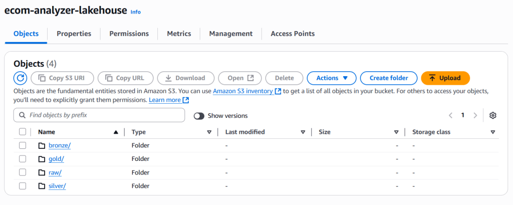513x205 pixels.
Task: Click the Upload button
Action: coord(445,78)
